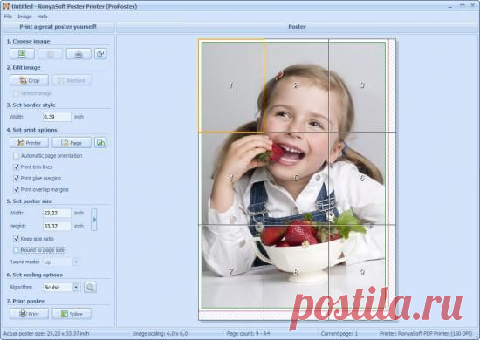Screen dimensions: 480x340
Task: Click the Image scaling status text
Action: (160, 334)
